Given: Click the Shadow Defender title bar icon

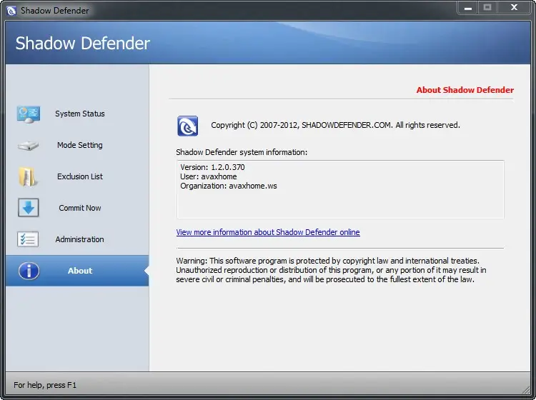Looking at the screenshot, I should (11, 11).
